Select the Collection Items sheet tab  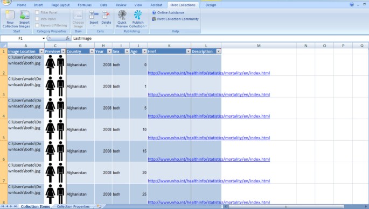(36, 206)
